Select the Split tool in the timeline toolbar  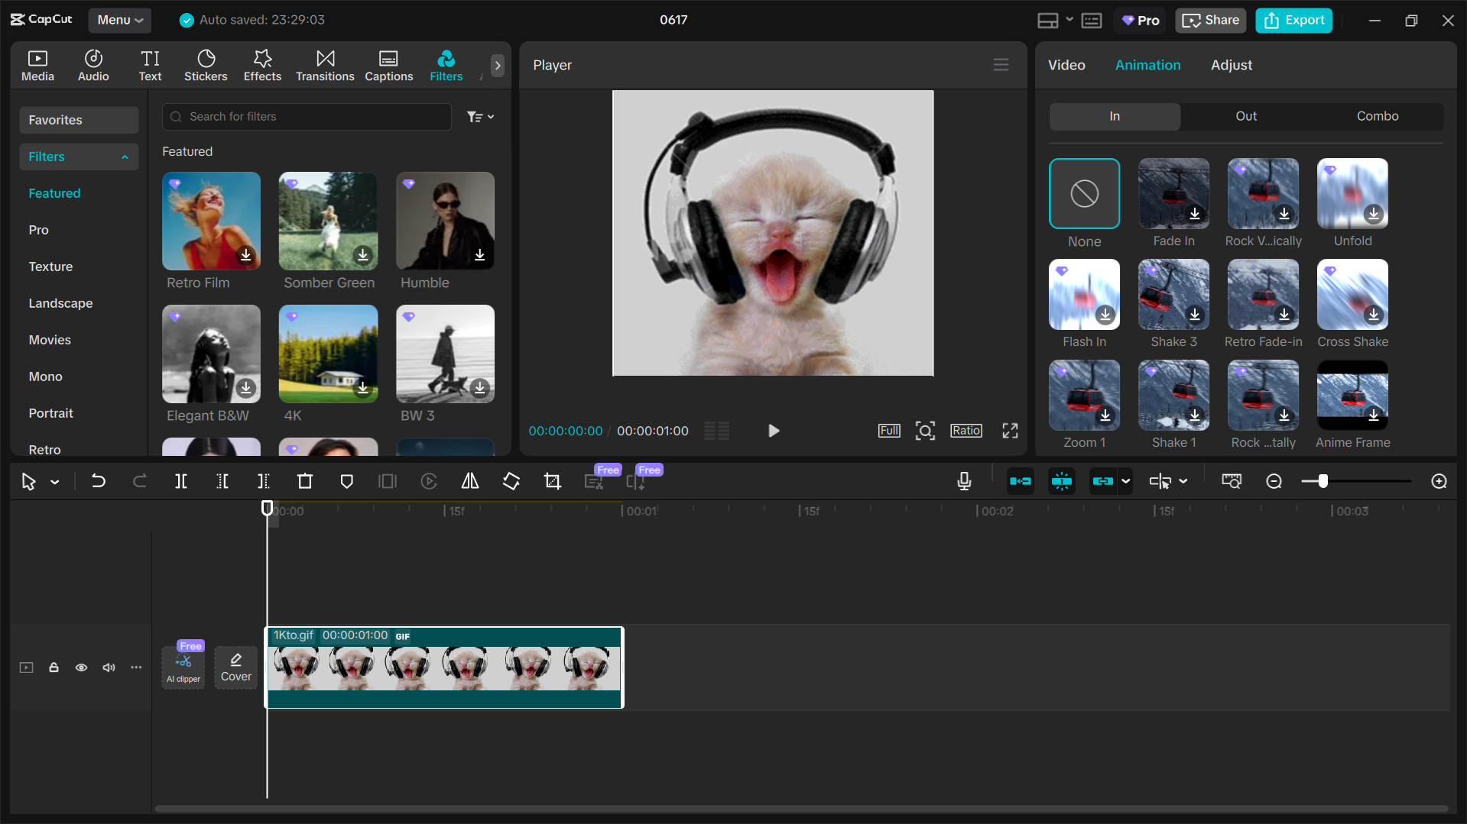tap(181, 481)
